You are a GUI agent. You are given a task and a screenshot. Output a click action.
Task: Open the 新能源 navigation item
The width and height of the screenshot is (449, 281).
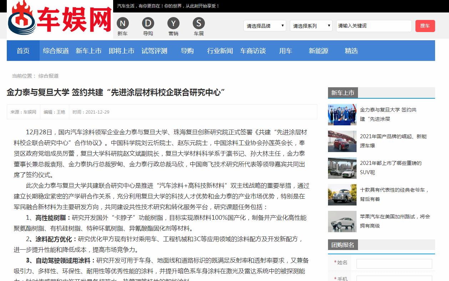coord(318,51)
